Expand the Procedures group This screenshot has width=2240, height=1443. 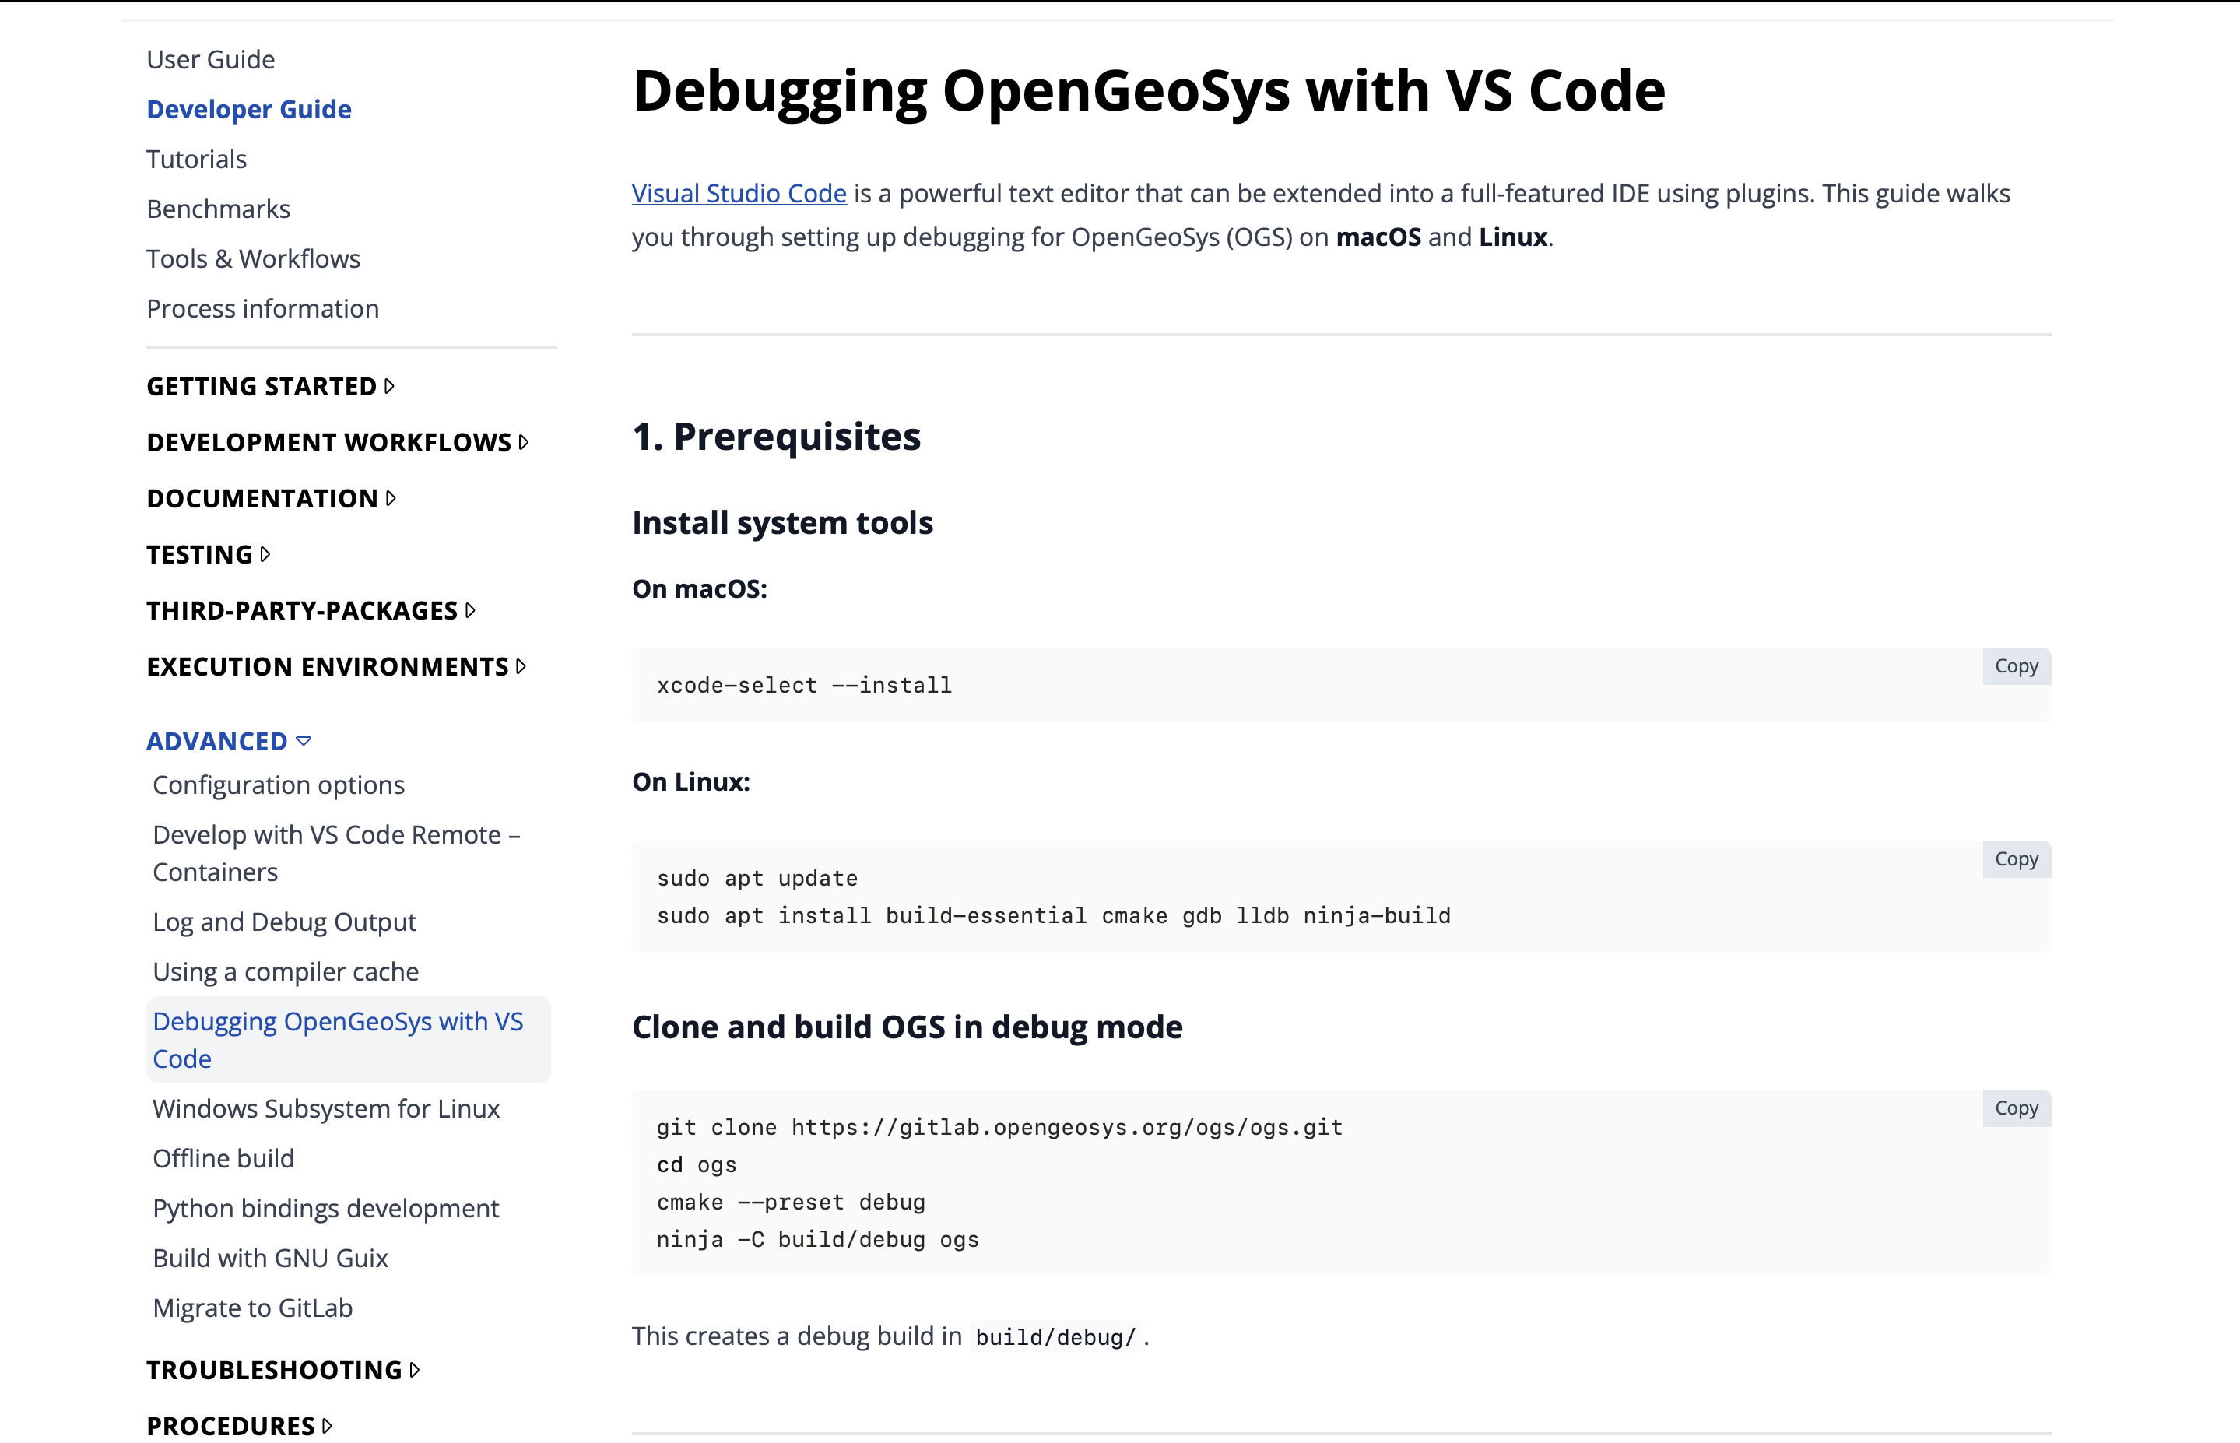point(240,1425)
